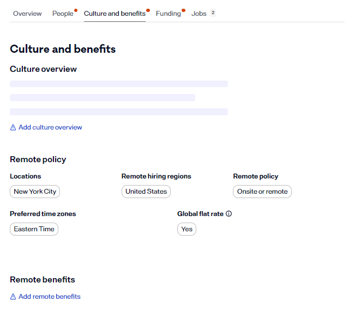355x314 pixels.
Task: Click the Yes chip under Global flat rate
Action: [186, 229]
